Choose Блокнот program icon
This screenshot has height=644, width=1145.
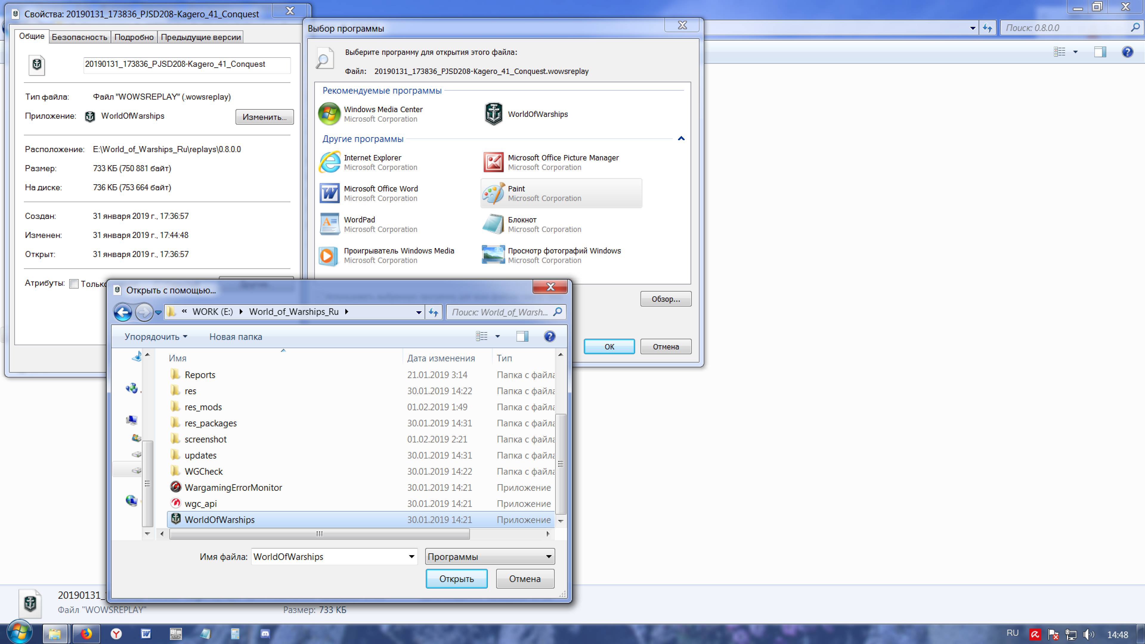[493, 225]
